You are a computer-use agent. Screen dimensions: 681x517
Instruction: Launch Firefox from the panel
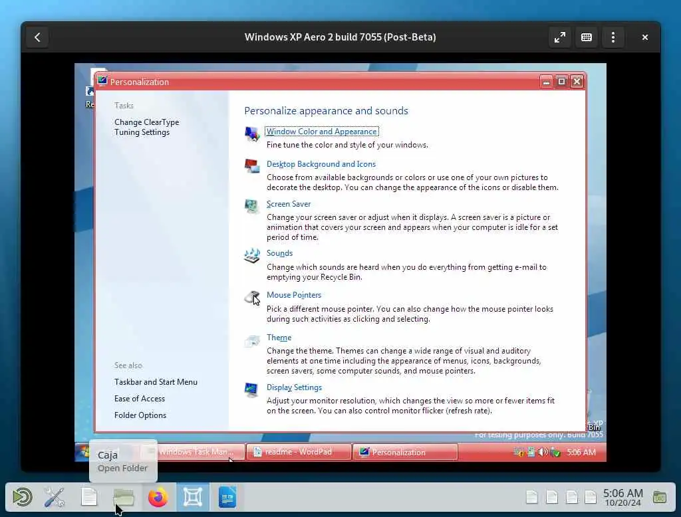tap(158, 497)
